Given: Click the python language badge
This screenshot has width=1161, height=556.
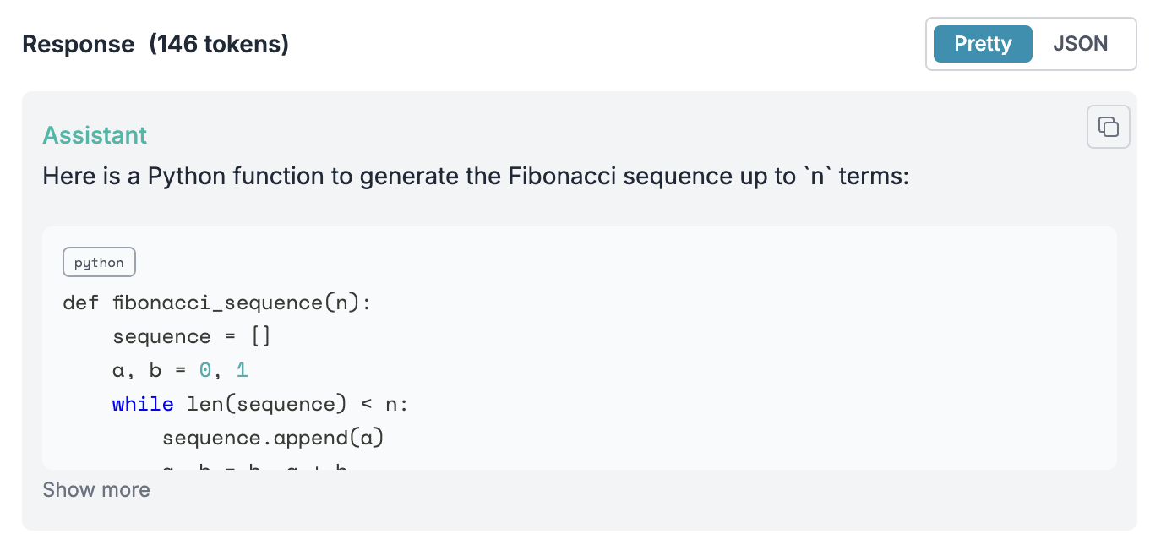Looking at the screenshot, I should click(x=99, y=263).
